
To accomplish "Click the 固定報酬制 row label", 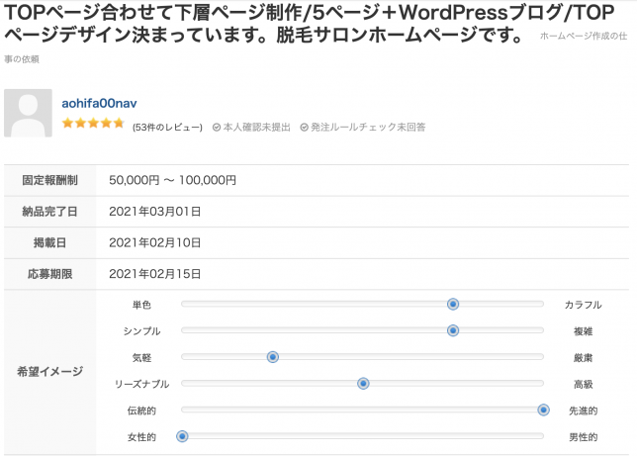I will click(x=50, y=180).
